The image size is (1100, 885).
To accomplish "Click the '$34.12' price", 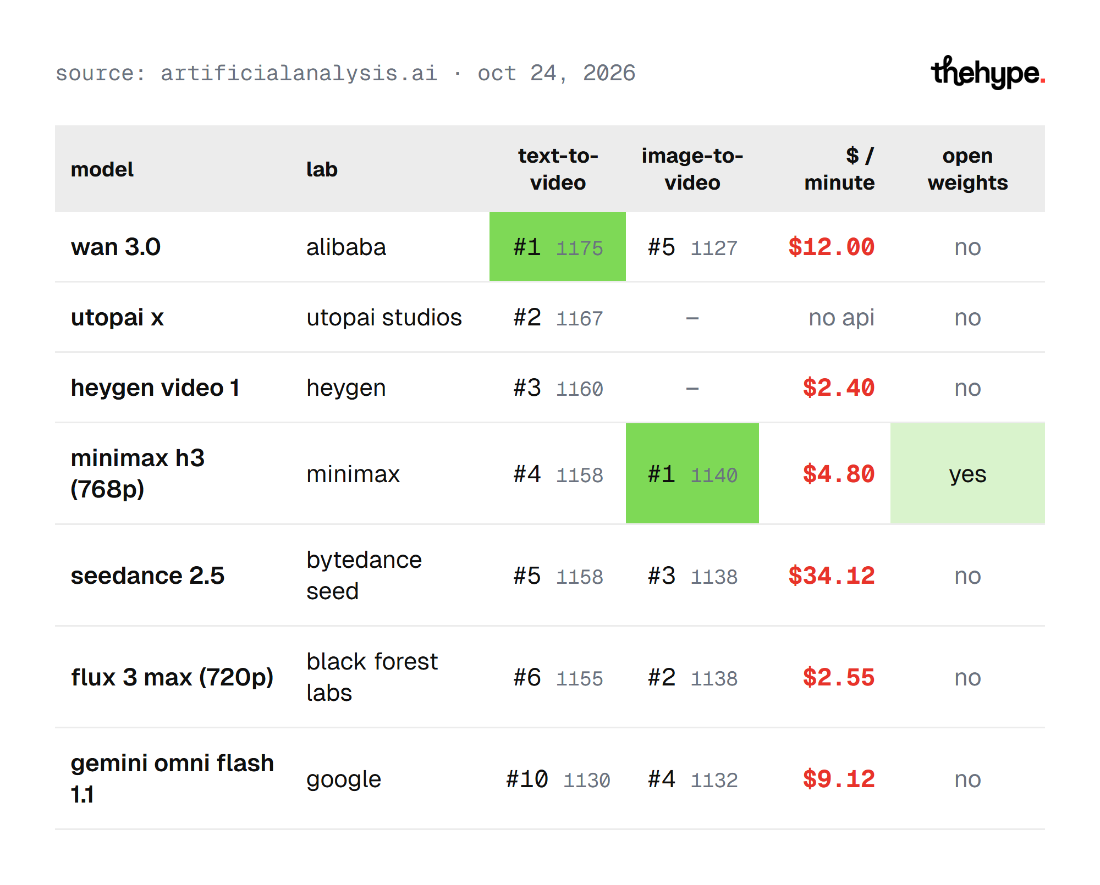I will pyautogui.click(x=831, y=576).
